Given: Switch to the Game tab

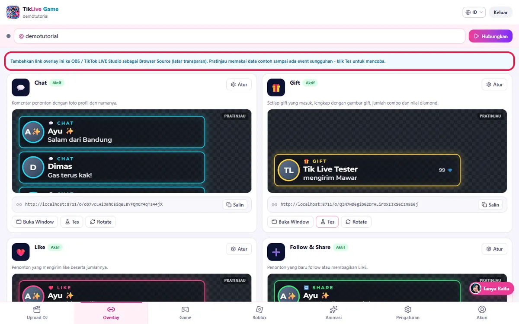Looking at the screenshot, I should [185, 313].
